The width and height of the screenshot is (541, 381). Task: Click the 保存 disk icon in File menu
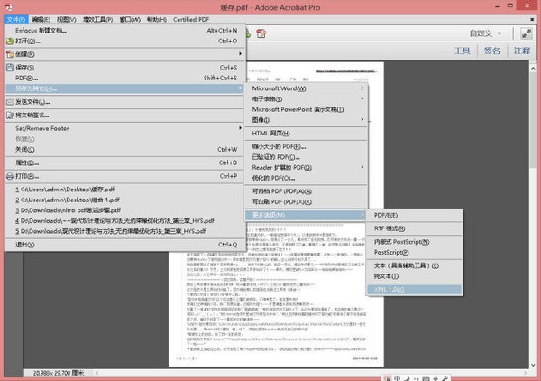[x=9, y=67]
